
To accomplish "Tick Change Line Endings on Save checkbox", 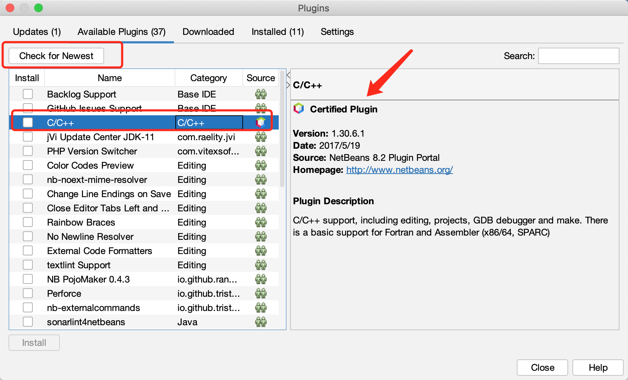I will [x=28, y=194].
